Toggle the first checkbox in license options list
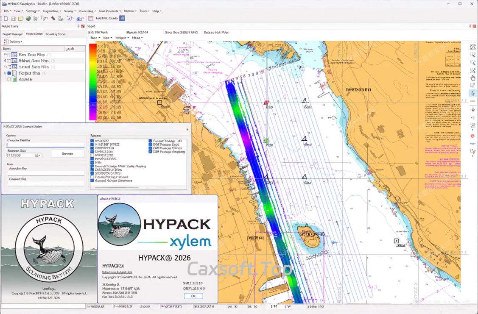 (92, 141)
